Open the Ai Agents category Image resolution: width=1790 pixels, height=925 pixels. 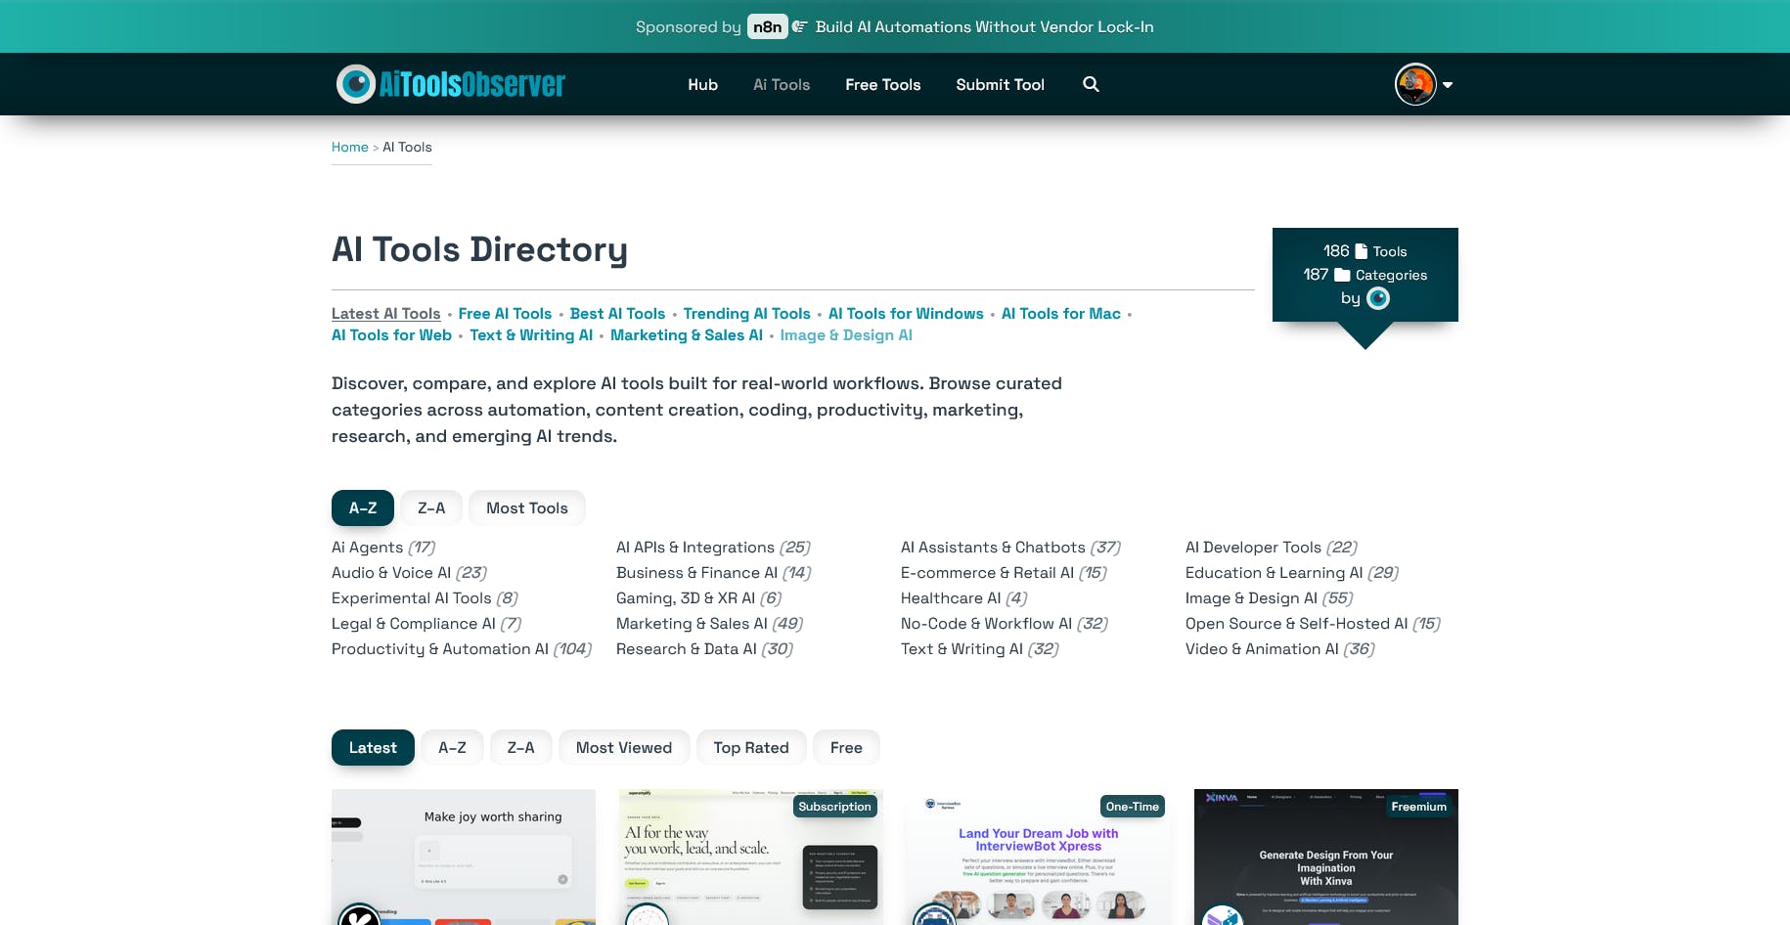click(383, 548)
